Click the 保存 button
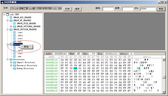The width and height of the screenshot is (168, 96). tap(77, 9)
